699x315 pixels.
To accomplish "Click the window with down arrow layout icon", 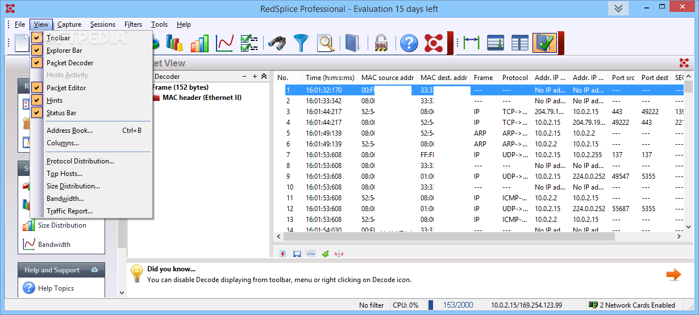I will coord(496,43).
